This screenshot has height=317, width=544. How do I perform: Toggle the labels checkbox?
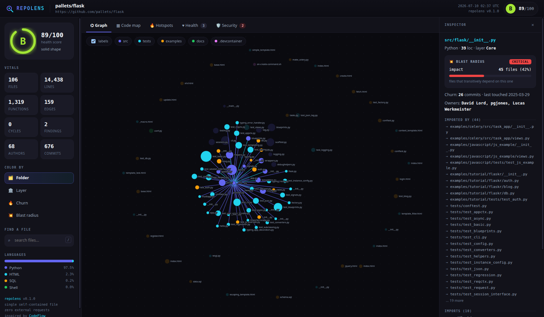coord(94,41)
